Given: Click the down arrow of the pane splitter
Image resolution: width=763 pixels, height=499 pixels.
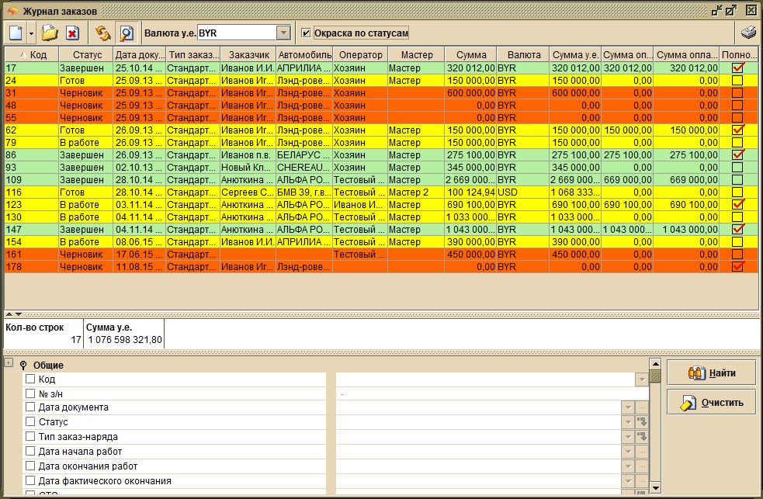Looking at the screenshot, I should (x=19, y=314).
